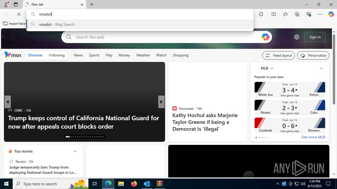Click CNBC source label on carousel

[x=18, y=110]
